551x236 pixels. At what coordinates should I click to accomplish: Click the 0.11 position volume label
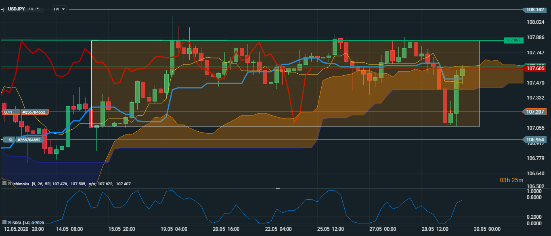coord(10,112)
